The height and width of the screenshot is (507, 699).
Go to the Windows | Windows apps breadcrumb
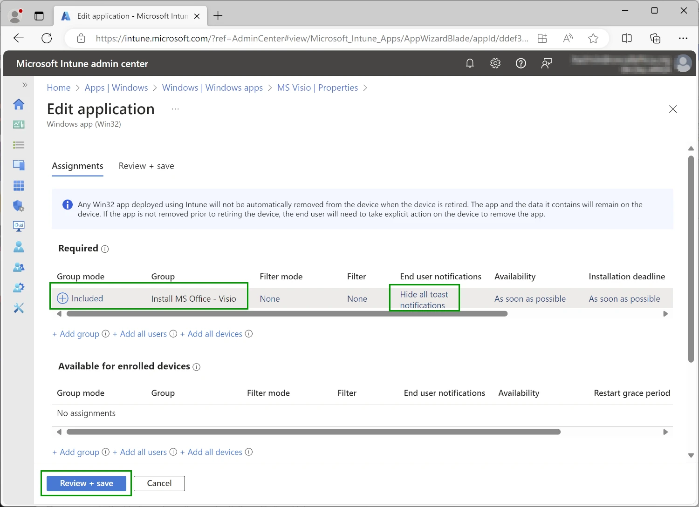point(212,88)
